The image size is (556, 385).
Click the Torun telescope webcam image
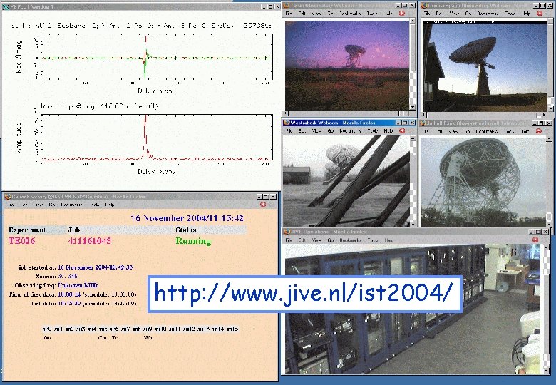(347, 65)
